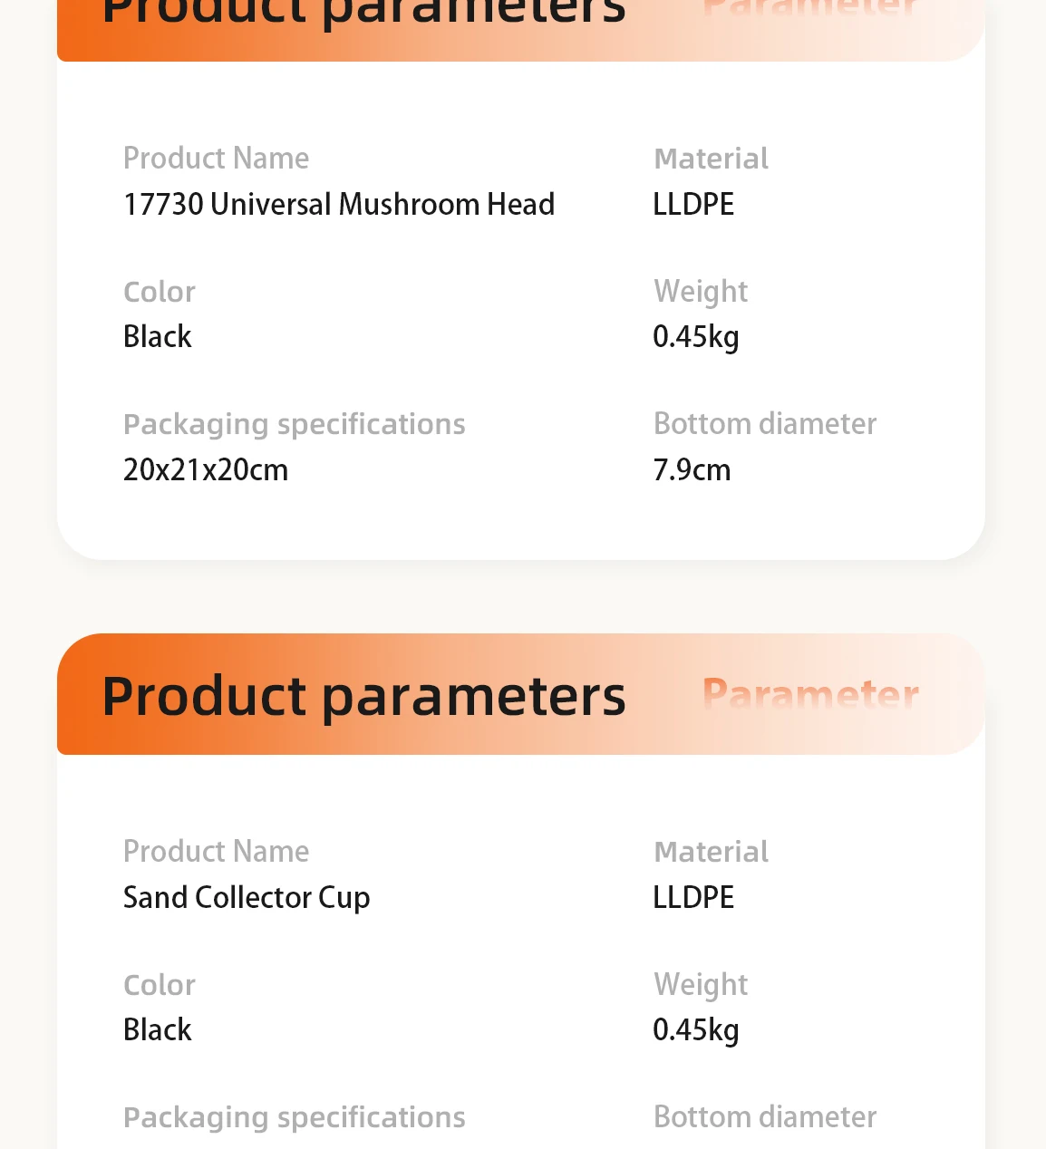1046x1149 pixels.
Task: Select LLDPE material in Sand Collector card
Action: tap(693, 897)
